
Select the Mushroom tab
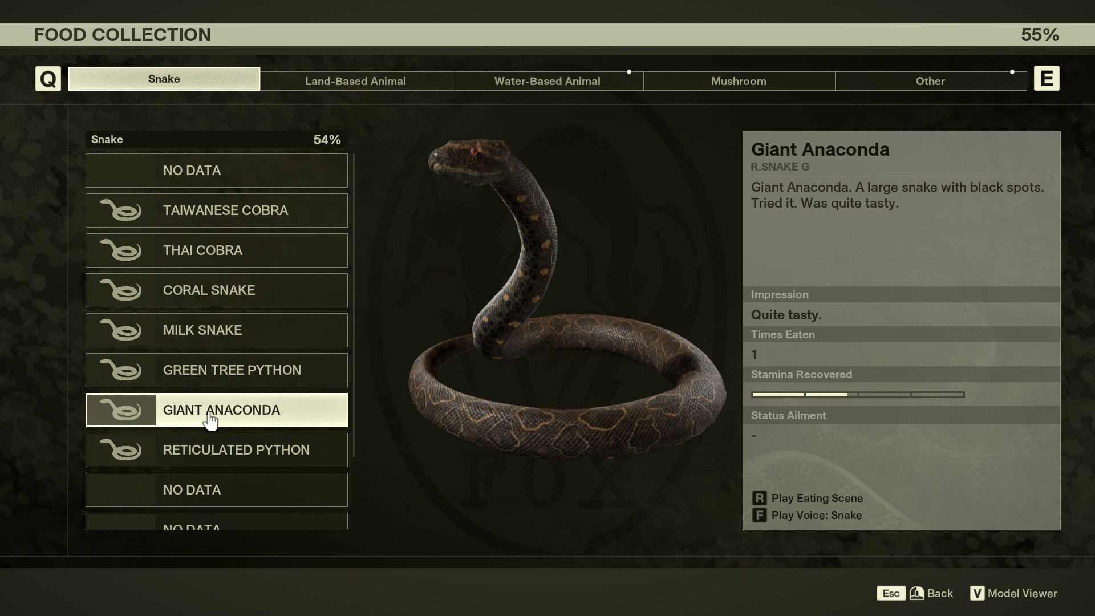[x=739, y=81]
